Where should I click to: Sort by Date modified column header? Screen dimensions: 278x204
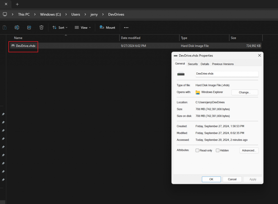(x=131, y=38)
